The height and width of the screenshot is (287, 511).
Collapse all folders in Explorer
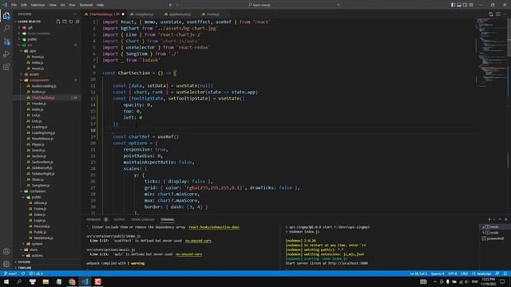tap(77, 22)
